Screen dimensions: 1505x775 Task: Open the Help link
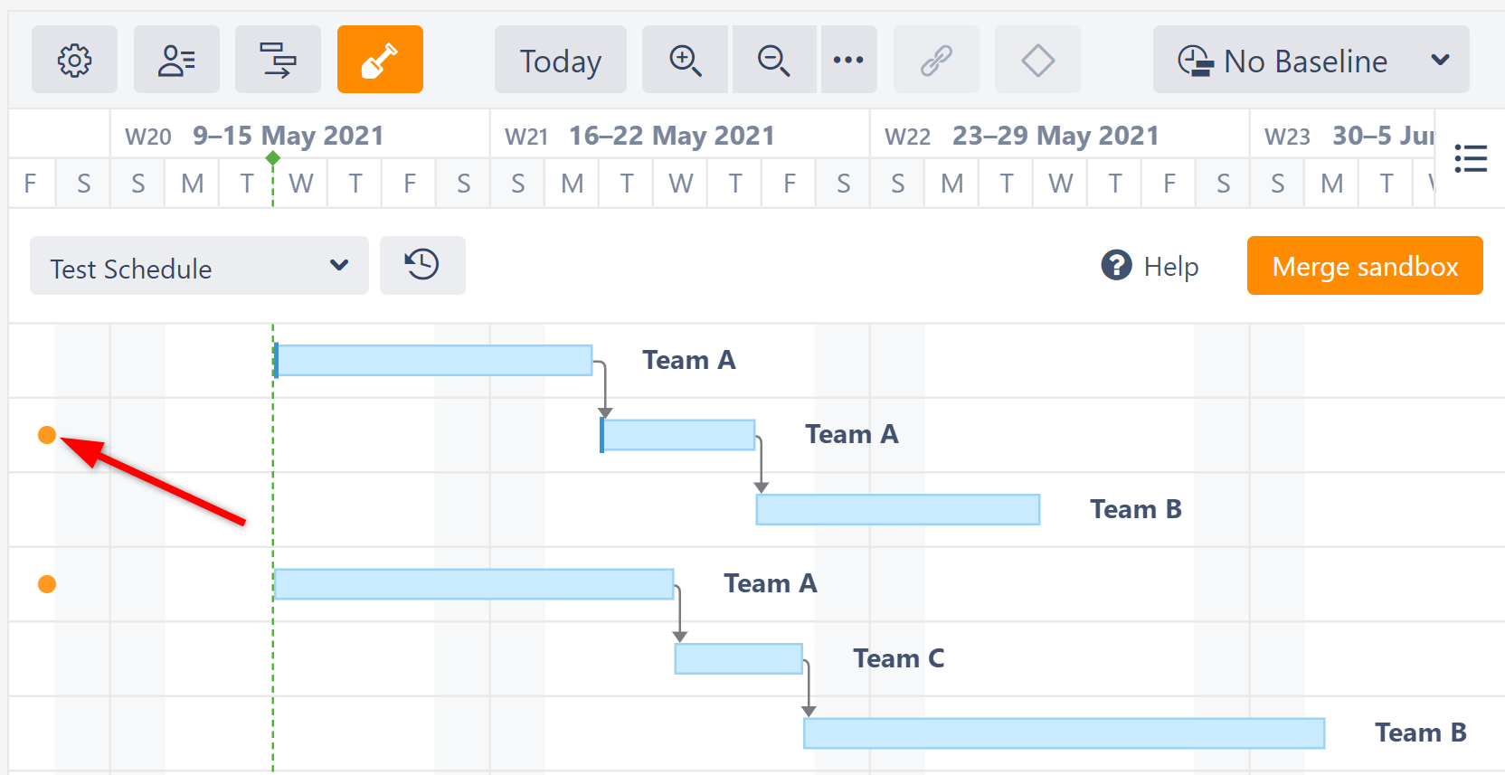click(1150, 266)
